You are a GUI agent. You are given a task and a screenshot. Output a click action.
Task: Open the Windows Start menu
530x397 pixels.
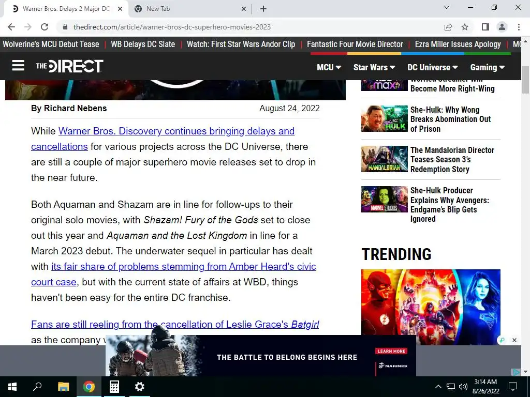coord(12,387)
